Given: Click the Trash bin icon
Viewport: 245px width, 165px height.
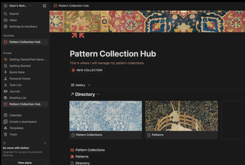Looking at the screenshot, I should pyautogui.click(x=6, y=134).
